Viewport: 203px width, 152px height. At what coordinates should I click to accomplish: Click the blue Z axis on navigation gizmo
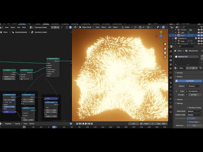(x=161, y=36)
